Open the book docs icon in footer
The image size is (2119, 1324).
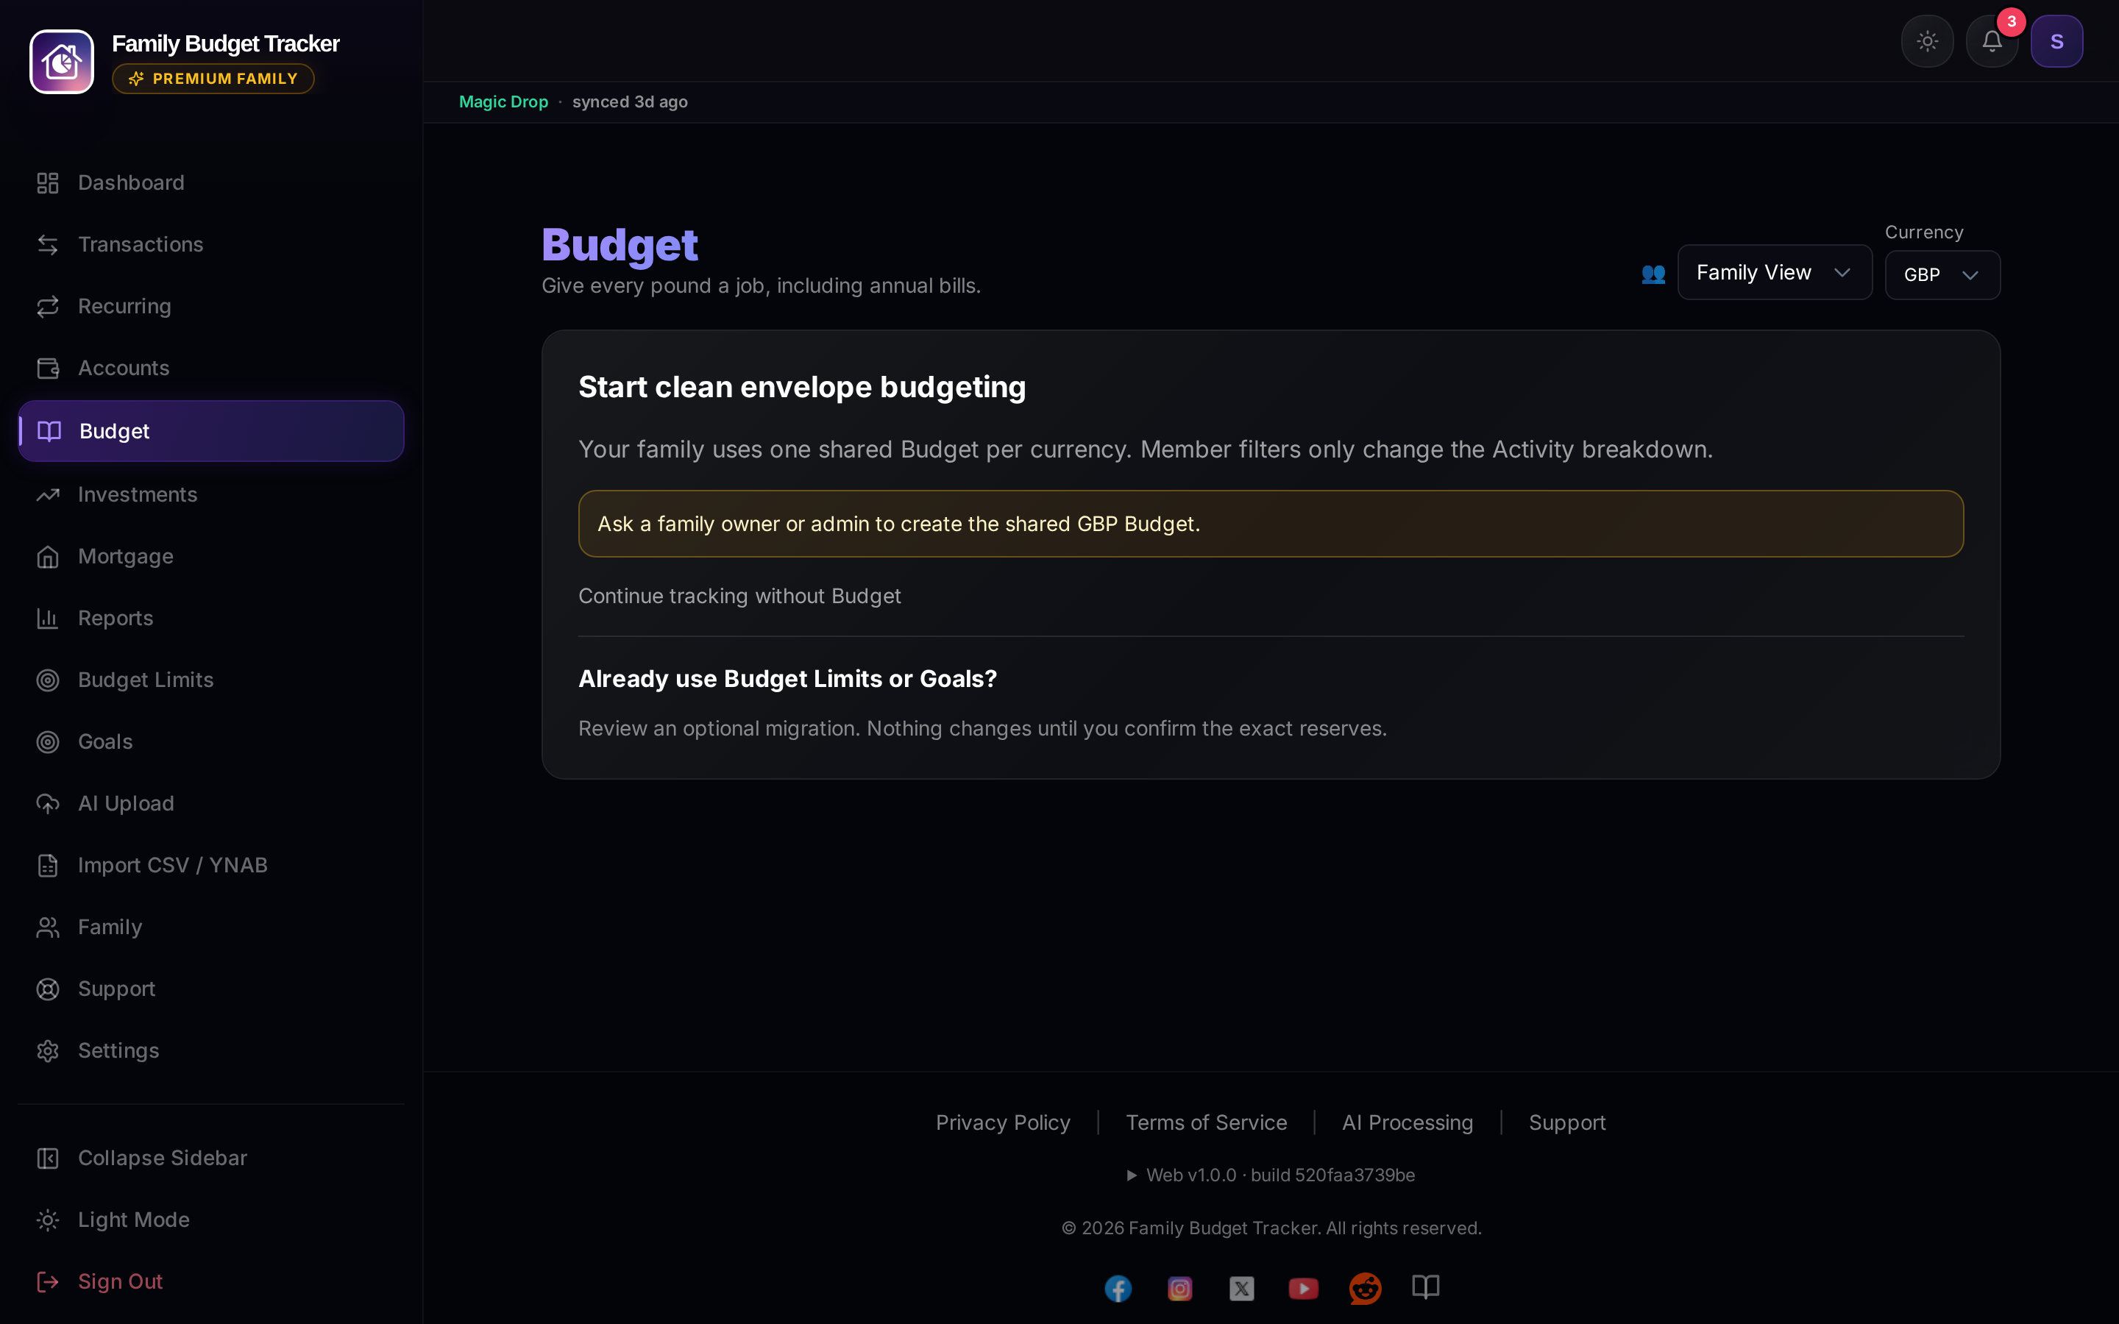(1425, 1286)
